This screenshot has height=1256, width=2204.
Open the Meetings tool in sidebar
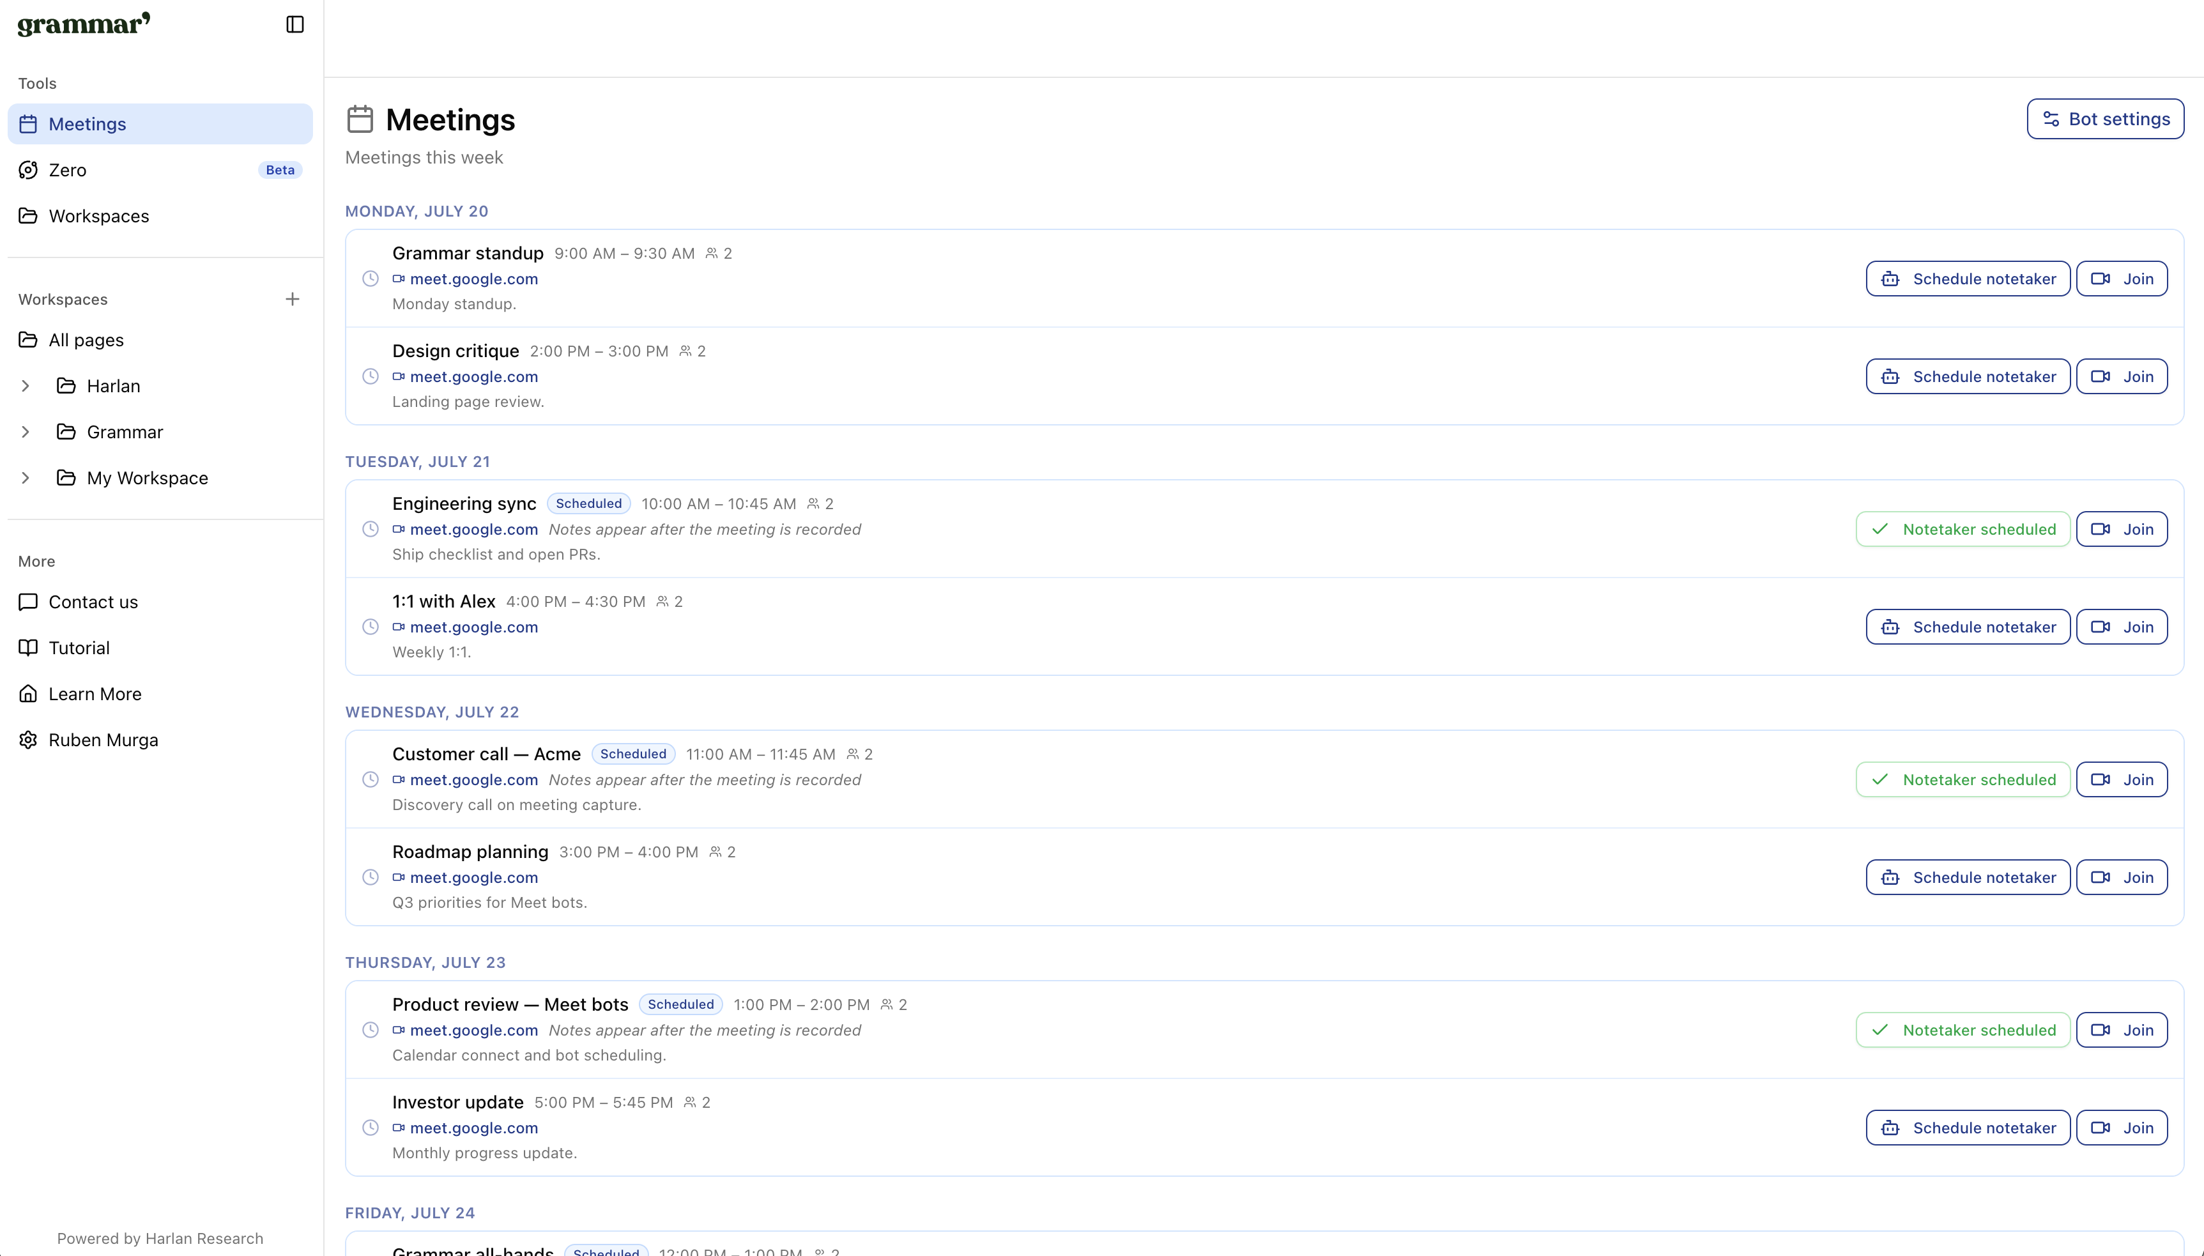(160, 124)
